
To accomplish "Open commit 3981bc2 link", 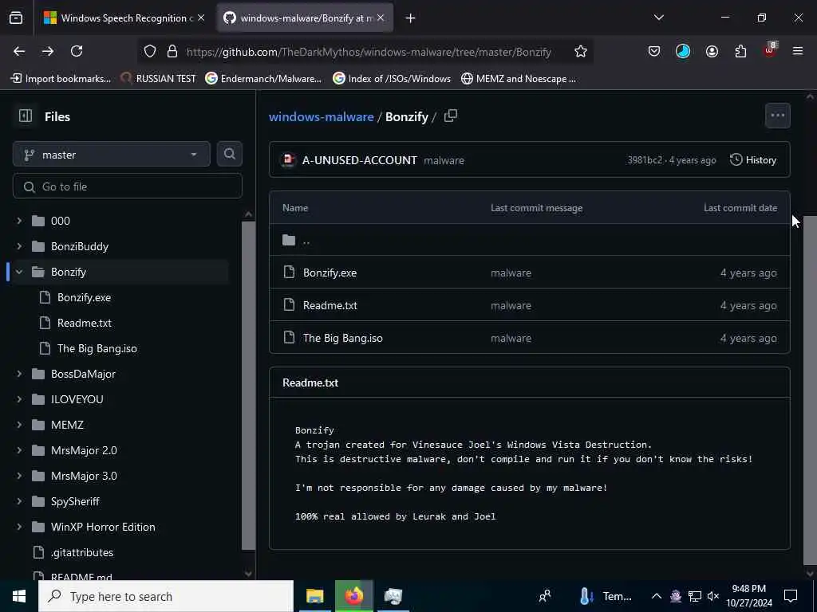I will coord(645,160).
